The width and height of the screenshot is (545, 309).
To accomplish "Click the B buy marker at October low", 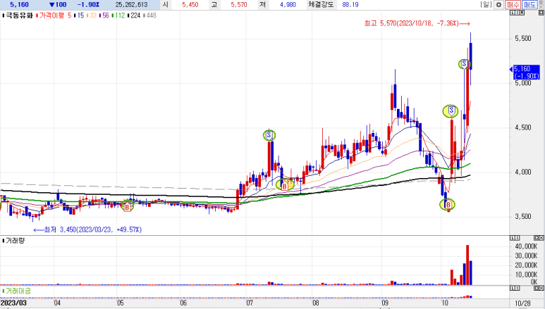I will (x=448, y=204).
